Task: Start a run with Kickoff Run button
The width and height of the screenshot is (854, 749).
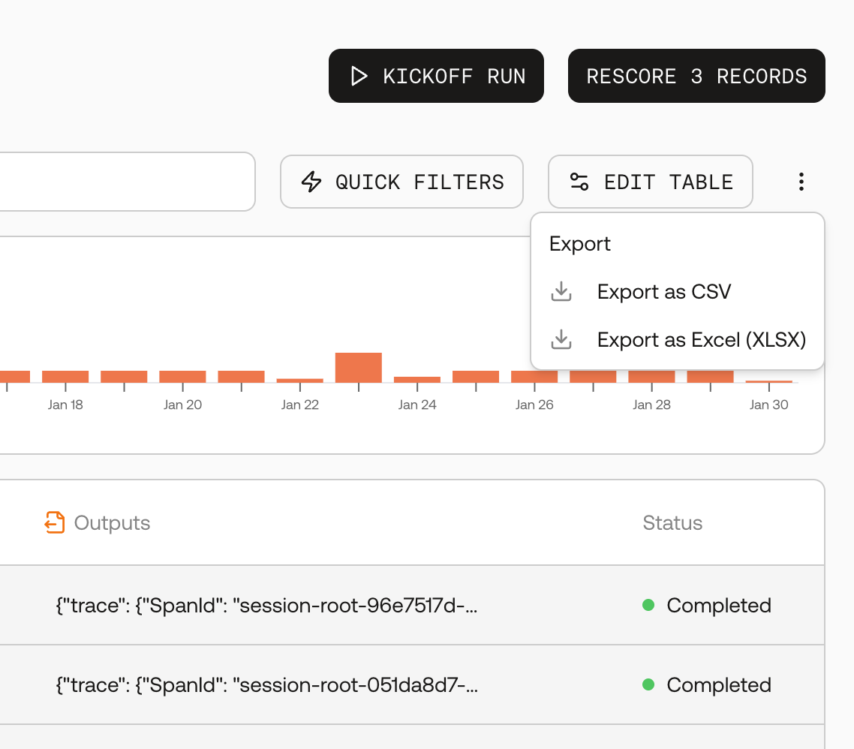Action: point(436,76)
